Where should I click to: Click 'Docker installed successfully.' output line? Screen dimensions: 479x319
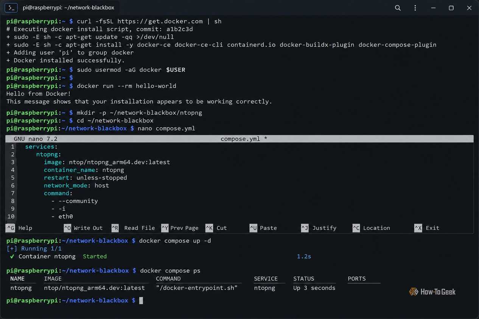(65, 60)
